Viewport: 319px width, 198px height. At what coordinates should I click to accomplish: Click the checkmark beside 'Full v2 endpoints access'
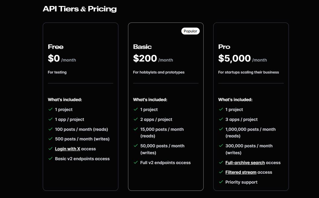coord(136,163)
